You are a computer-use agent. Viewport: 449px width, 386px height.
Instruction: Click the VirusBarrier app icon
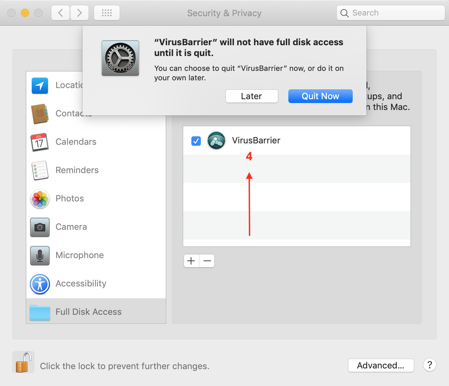[216, 141]
